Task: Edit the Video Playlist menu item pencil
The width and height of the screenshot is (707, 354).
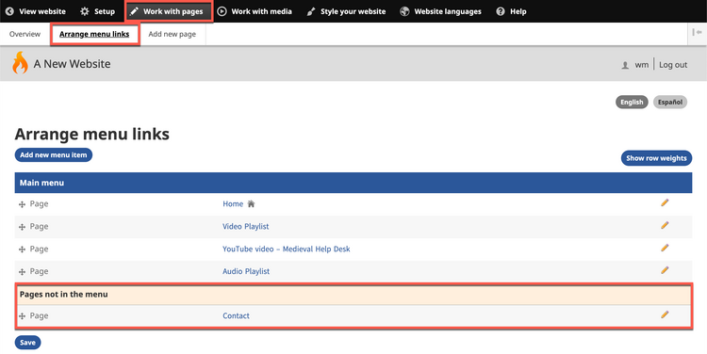Action: [665, 226]
